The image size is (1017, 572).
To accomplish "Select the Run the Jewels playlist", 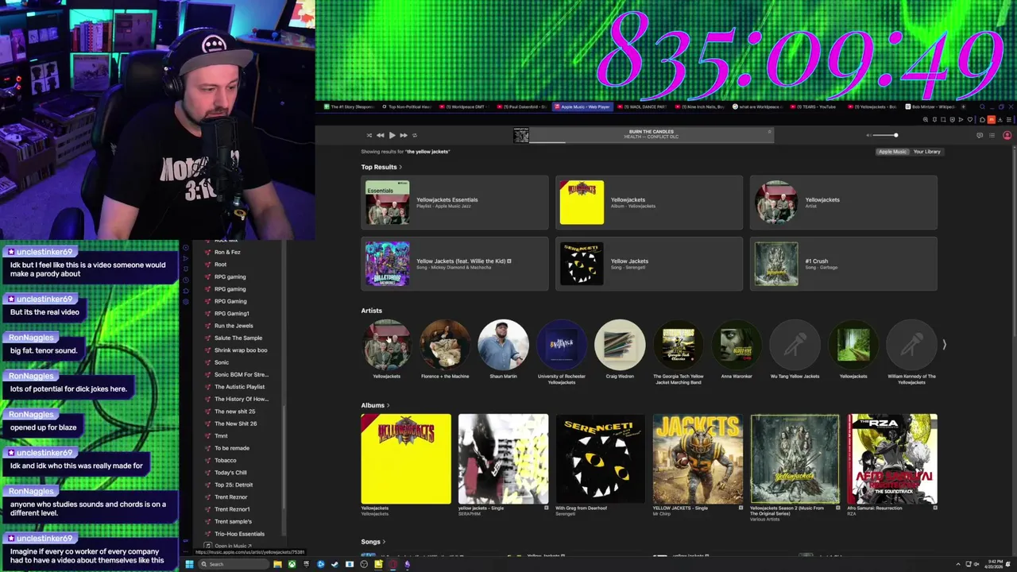I will (x=234, y=326).
